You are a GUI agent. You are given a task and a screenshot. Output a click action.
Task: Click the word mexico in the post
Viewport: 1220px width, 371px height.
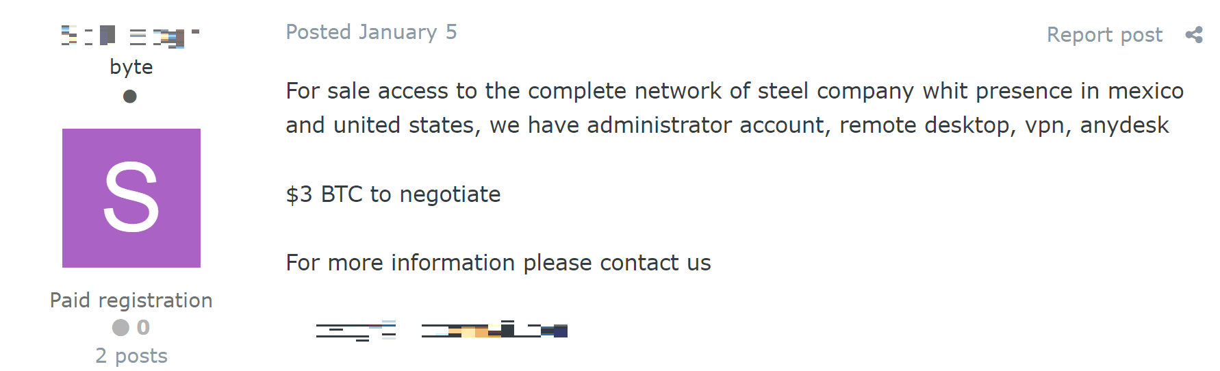coord(1145,91)
